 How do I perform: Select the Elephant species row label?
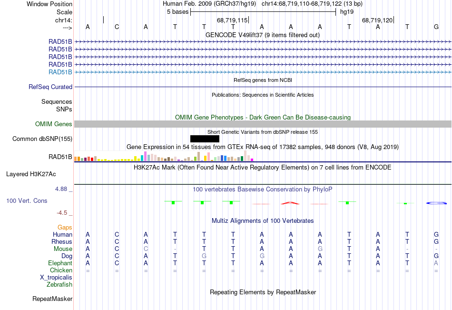tap(60, 263)
